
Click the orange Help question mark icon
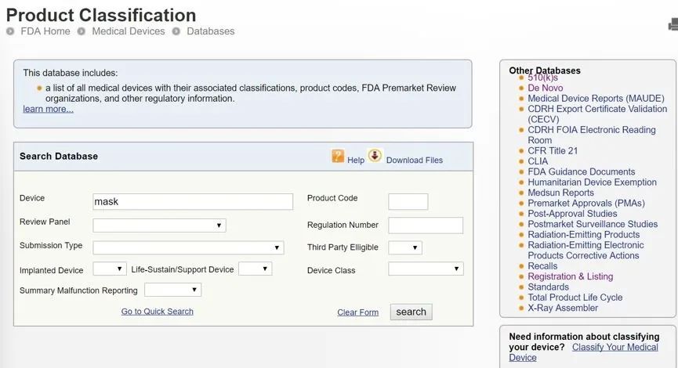pos(338,156)
